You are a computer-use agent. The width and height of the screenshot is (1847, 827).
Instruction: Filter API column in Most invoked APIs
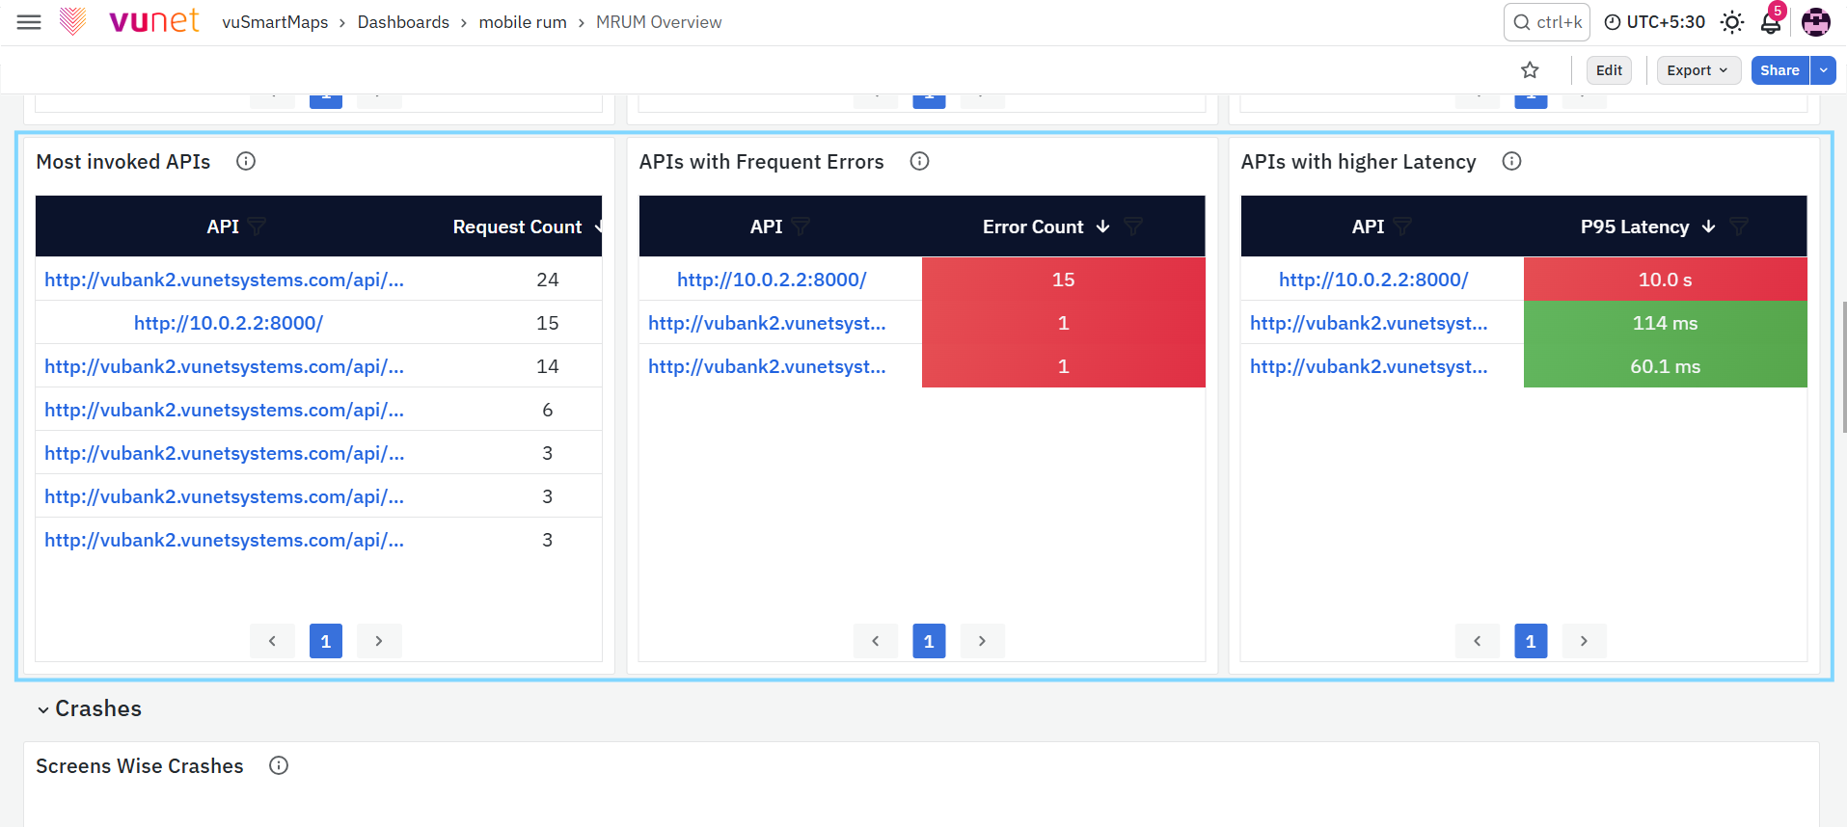pos(257,227)
